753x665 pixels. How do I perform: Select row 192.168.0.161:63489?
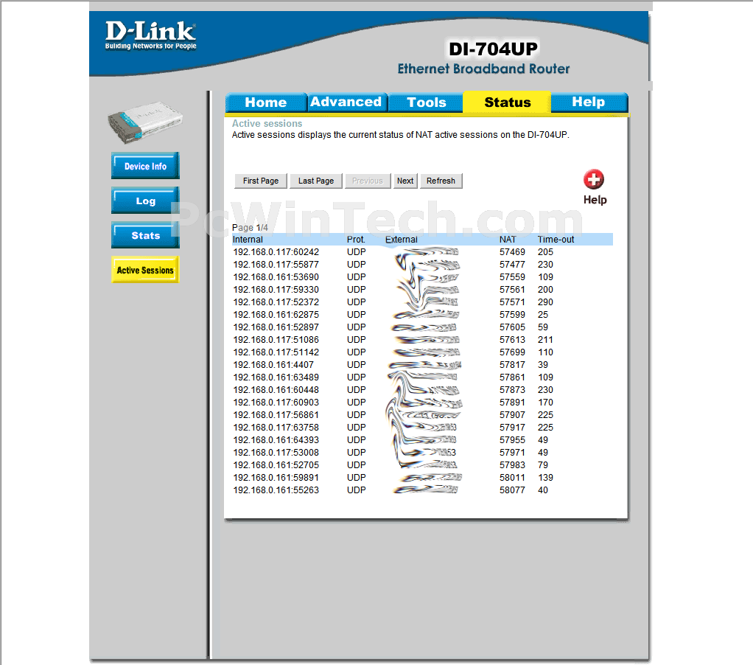coord(423,377)
